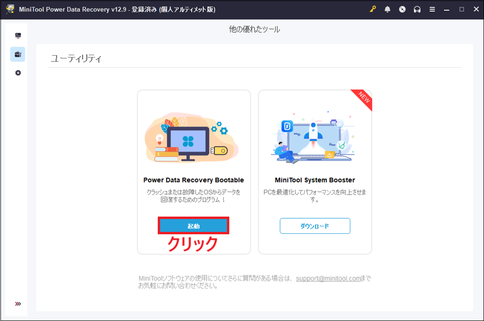Click the bootable media disc icon
Screen dimensions: 484x321
click(402, 9)
